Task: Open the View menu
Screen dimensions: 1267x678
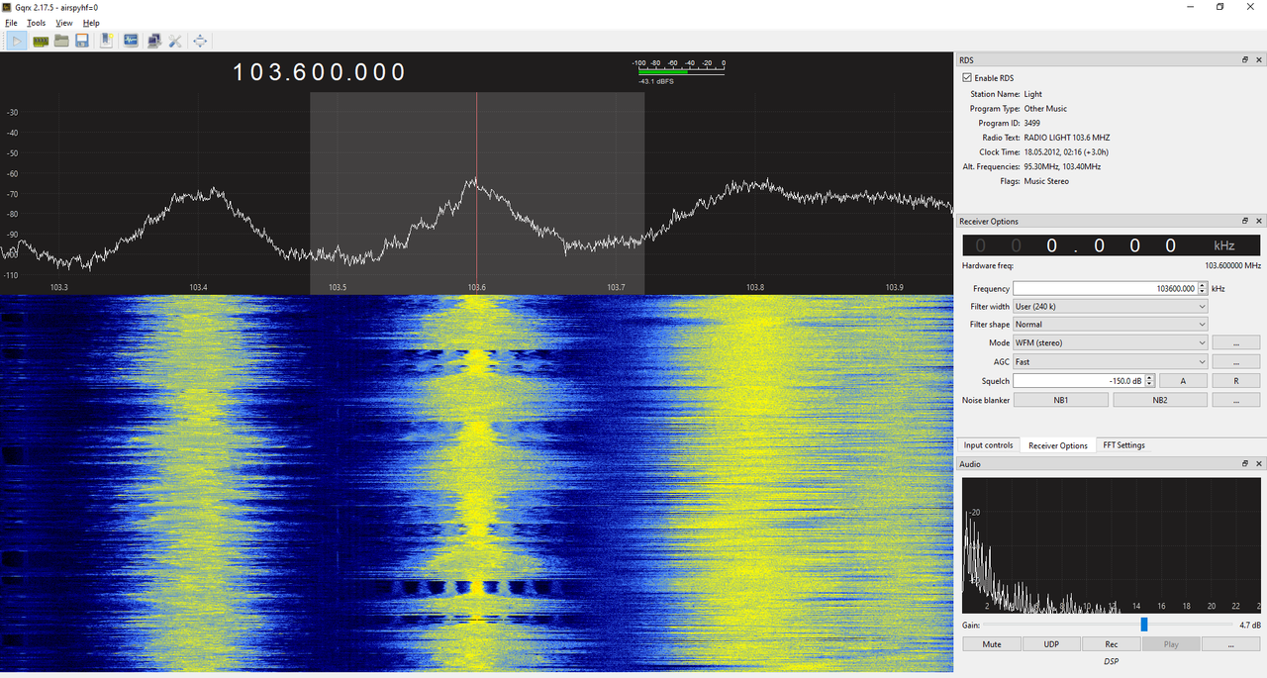Action: (64, 23)
